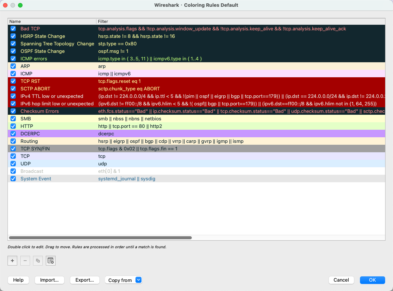Disable the Checksum Errors checkbox
Viewport: 393px width, 291px height.
click(13, 111)
